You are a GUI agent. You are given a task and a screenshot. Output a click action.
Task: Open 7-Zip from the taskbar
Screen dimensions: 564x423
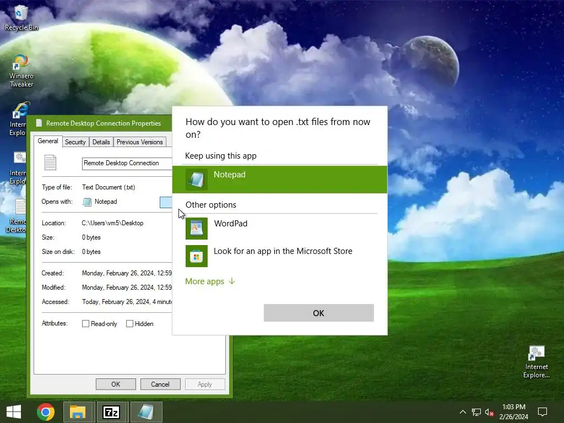tap(111, 412)
